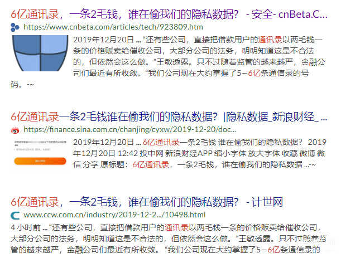341x258 pixels.
Task: Click the 投中网 新浪财经APP text in the Sina snippet
Action: 176,153
